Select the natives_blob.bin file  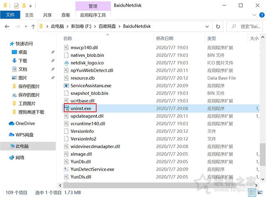87,55
